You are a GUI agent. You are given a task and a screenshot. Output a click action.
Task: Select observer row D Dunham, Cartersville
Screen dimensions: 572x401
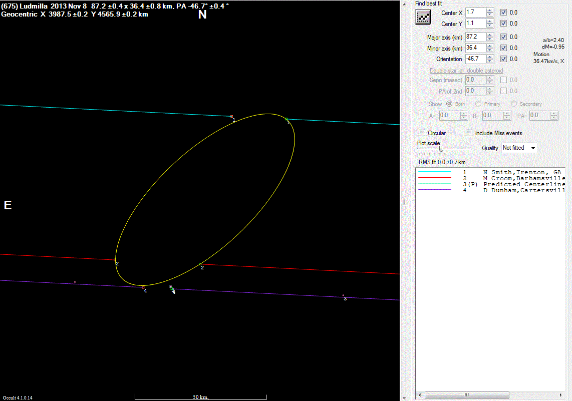click(x=490, y=190)
